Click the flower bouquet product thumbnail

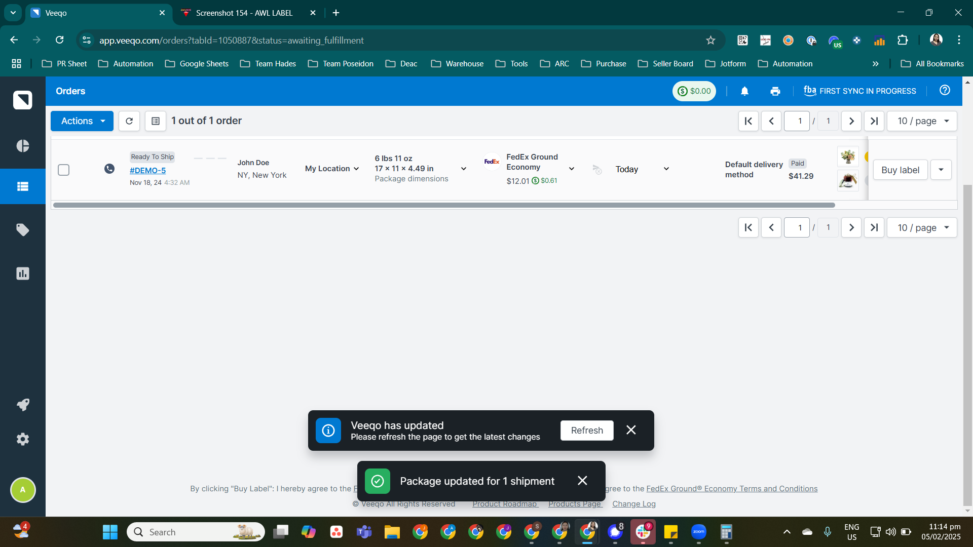(x=848, y=157)
